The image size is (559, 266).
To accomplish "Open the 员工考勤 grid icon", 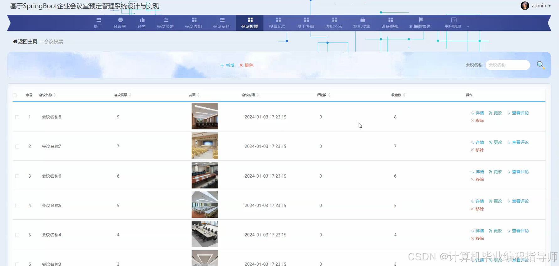I will [306, 20].
